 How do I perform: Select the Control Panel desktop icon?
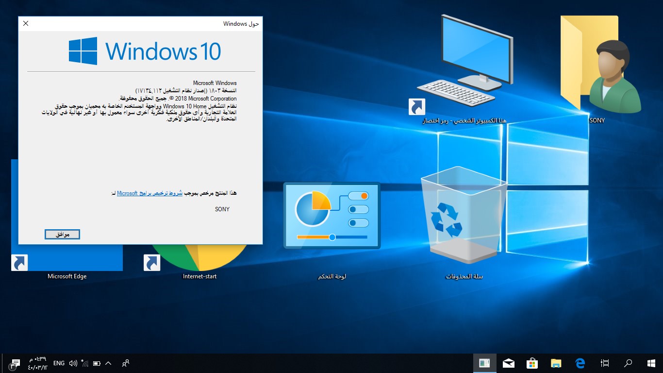pyautogui.click(x=332, y=231)
